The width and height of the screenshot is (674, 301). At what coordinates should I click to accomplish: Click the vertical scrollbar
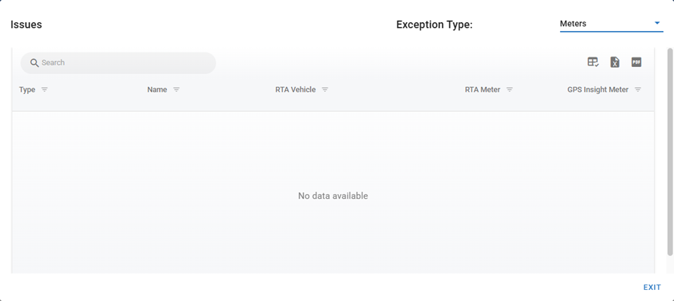point(669,152)
